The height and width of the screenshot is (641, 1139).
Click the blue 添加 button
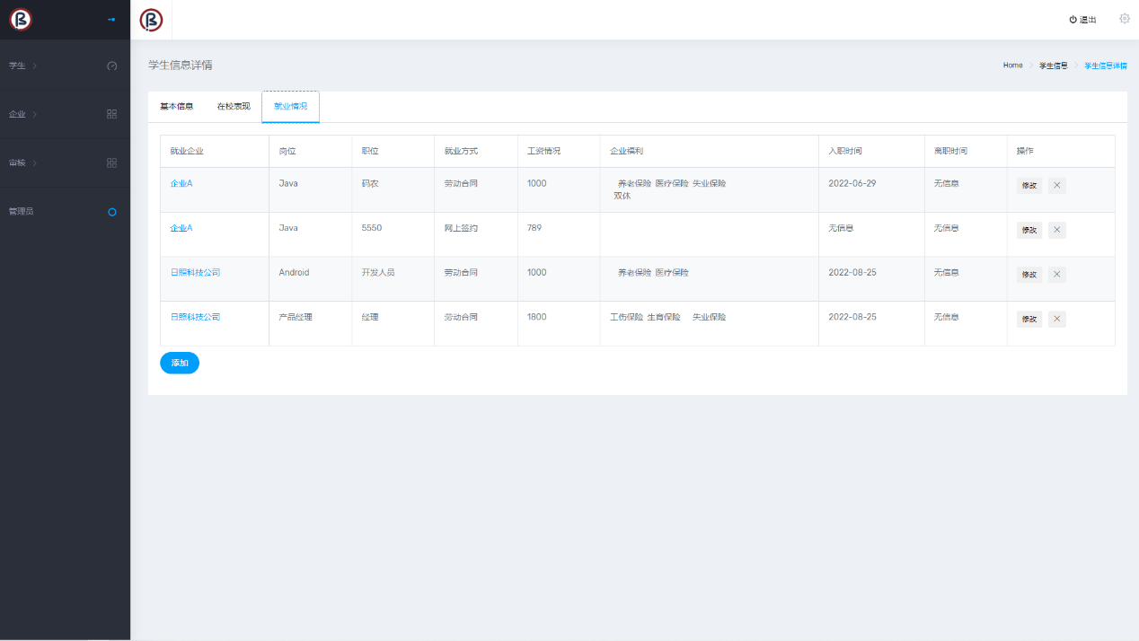(180, 363)
